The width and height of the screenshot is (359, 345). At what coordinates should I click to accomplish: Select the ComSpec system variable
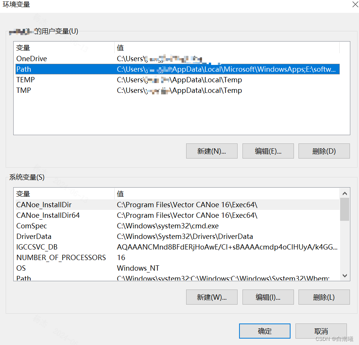57,226
